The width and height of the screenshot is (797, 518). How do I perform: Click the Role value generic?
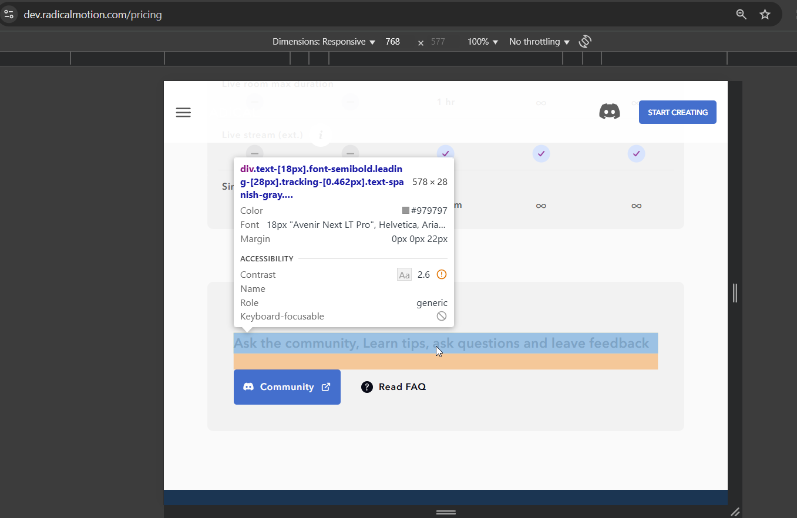(432, 303)
